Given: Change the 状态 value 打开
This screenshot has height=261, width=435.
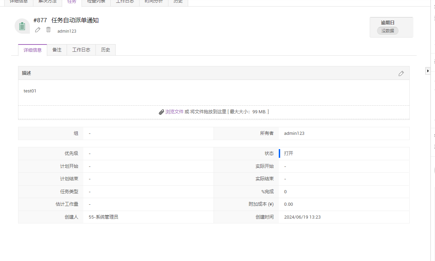Looking at the screenshot, I should click(x=288, y=153).
